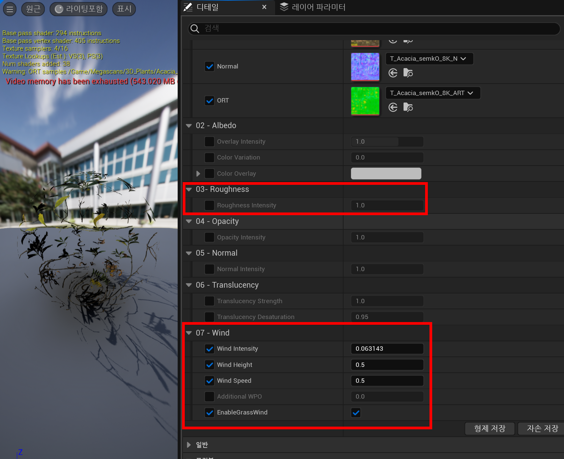Click 'Texture samplers: 4/16' stat text
564x459 pixels.
click(35, 49)
